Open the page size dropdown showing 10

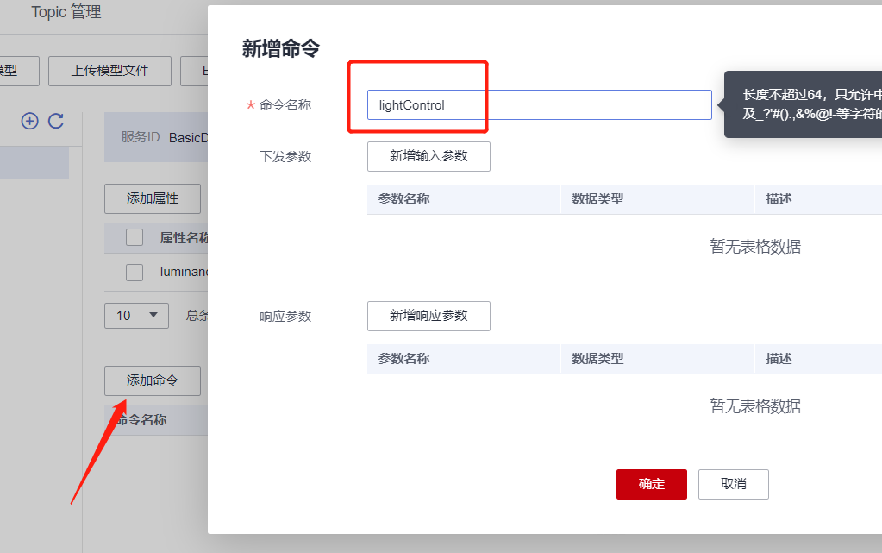[x=136, y=315]
